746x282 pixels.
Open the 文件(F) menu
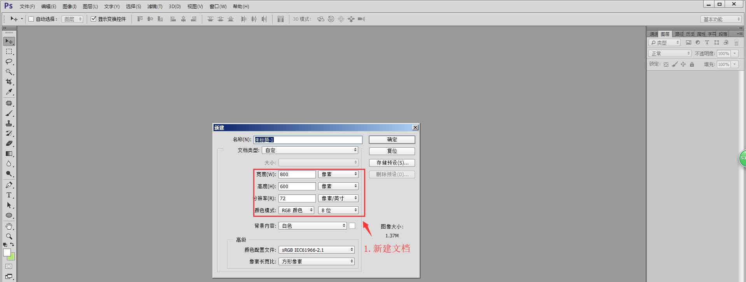[27, 7]
